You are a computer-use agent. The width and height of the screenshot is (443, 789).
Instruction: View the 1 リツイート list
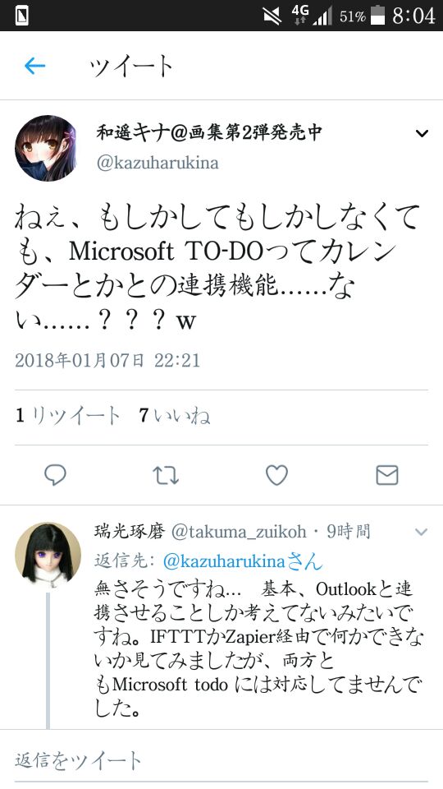[x=68, y=416]
